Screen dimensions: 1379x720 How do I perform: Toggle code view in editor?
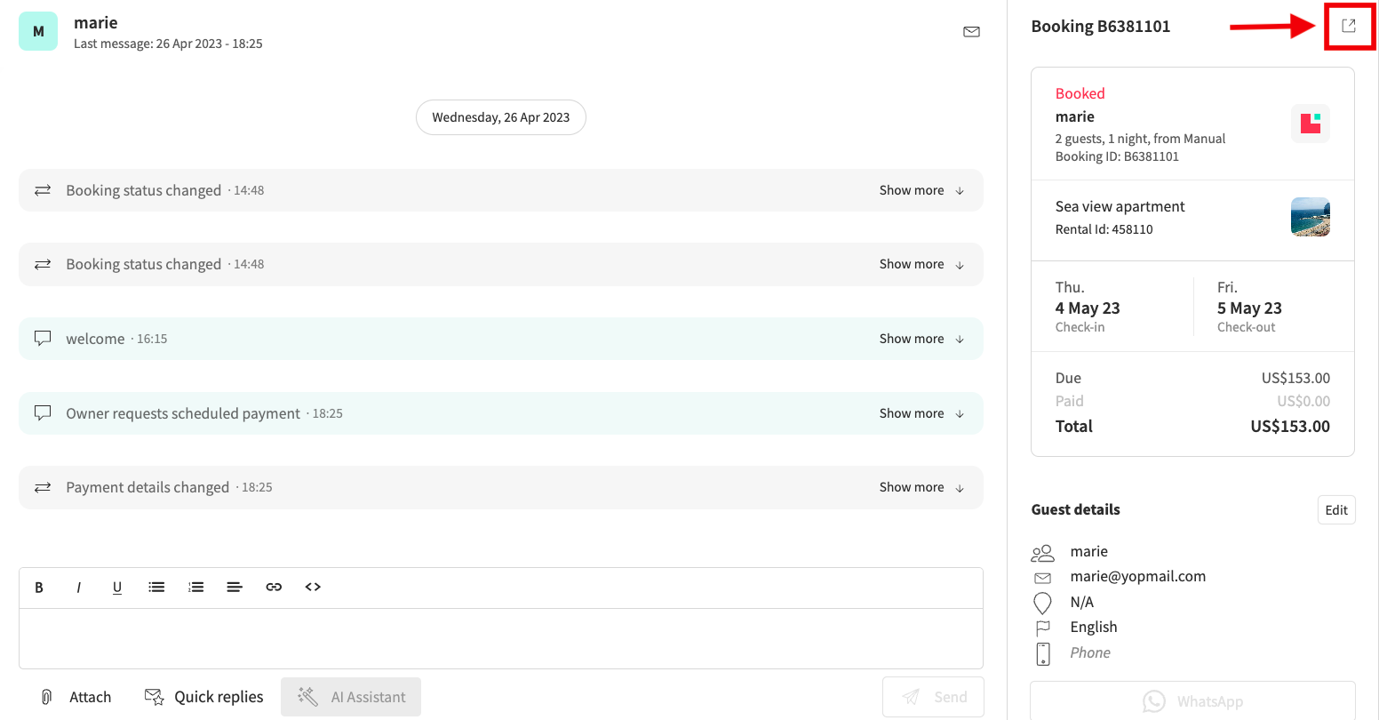pos(313,588)
